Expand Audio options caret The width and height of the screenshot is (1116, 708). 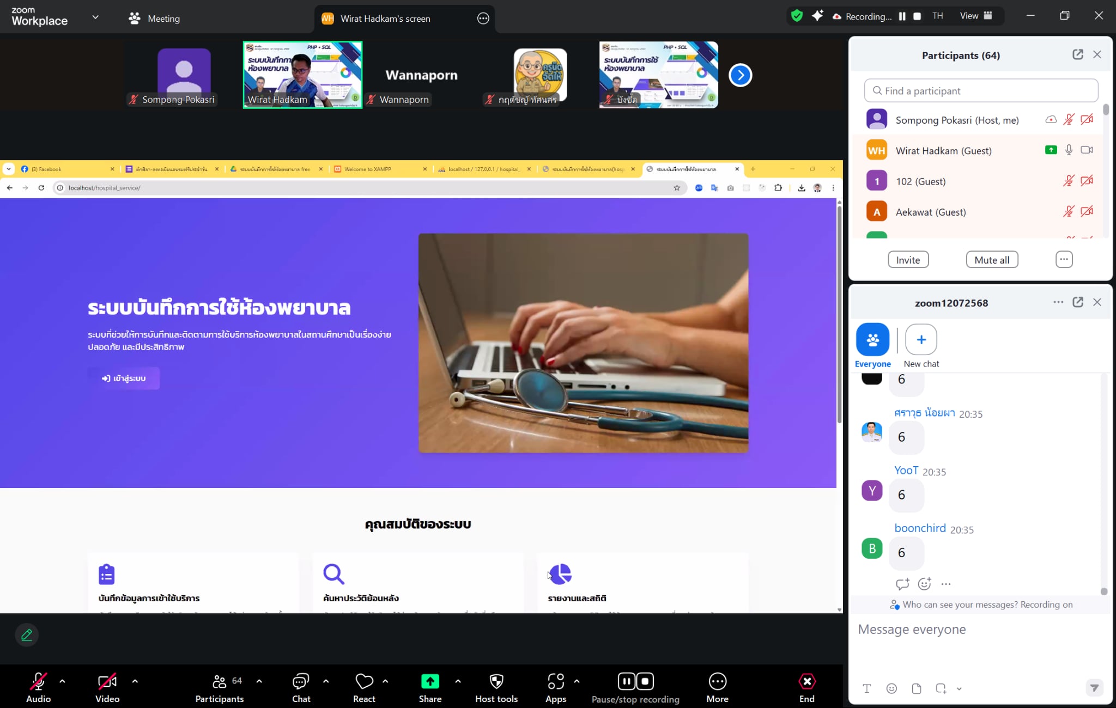pyautogui.click(x=62, y=681)
